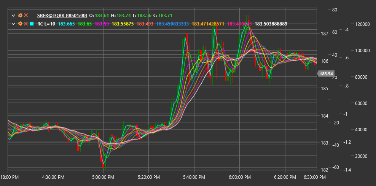
Task: Click the yellow value 183.55875
Action: tap(123, 24)
